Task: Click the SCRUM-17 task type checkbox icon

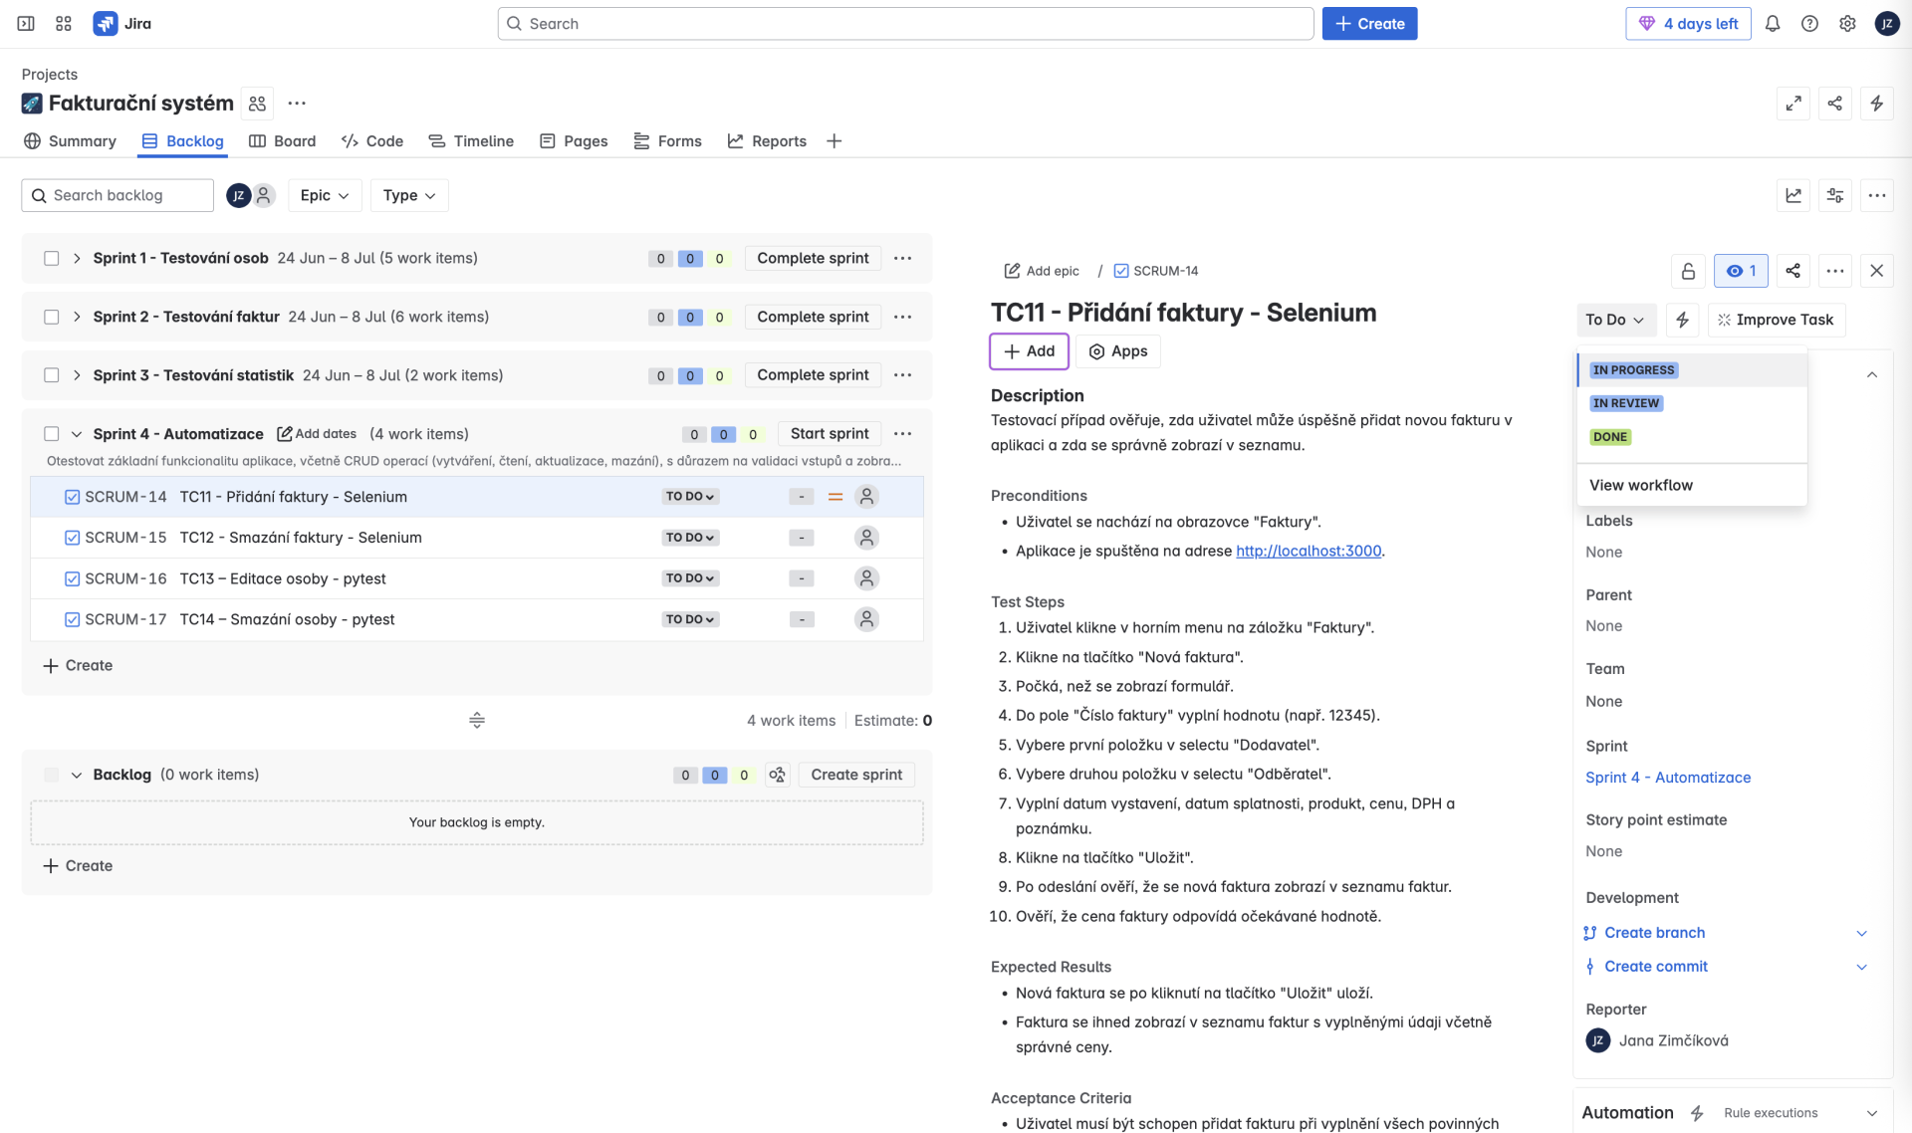Action: point(72,619)
